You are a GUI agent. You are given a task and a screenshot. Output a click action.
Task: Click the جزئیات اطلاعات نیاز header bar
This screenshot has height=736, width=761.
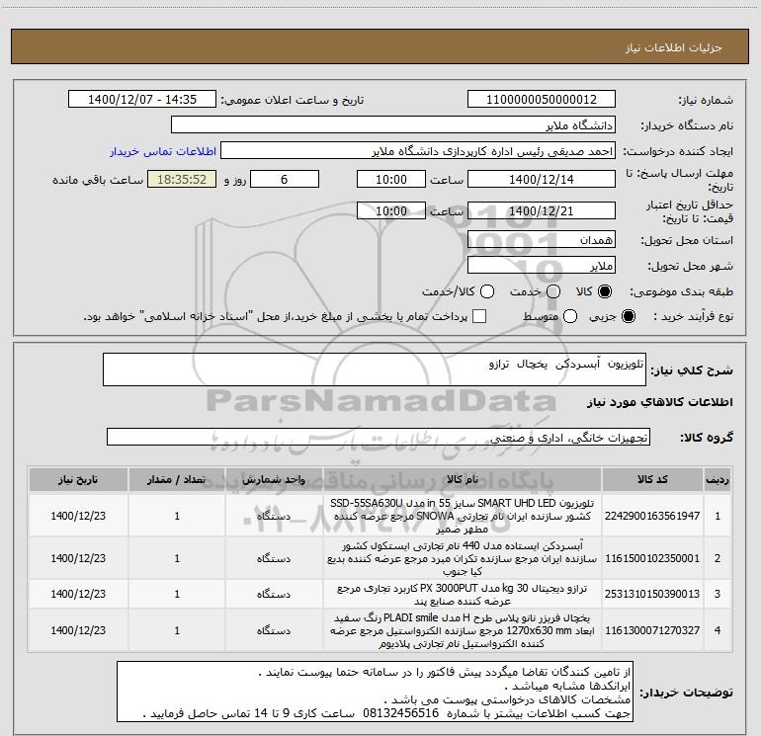[380, 46]
